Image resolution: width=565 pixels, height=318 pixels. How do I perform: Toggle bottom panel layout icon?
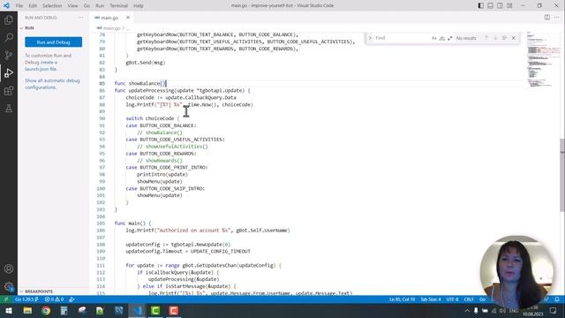coord(491,5)
